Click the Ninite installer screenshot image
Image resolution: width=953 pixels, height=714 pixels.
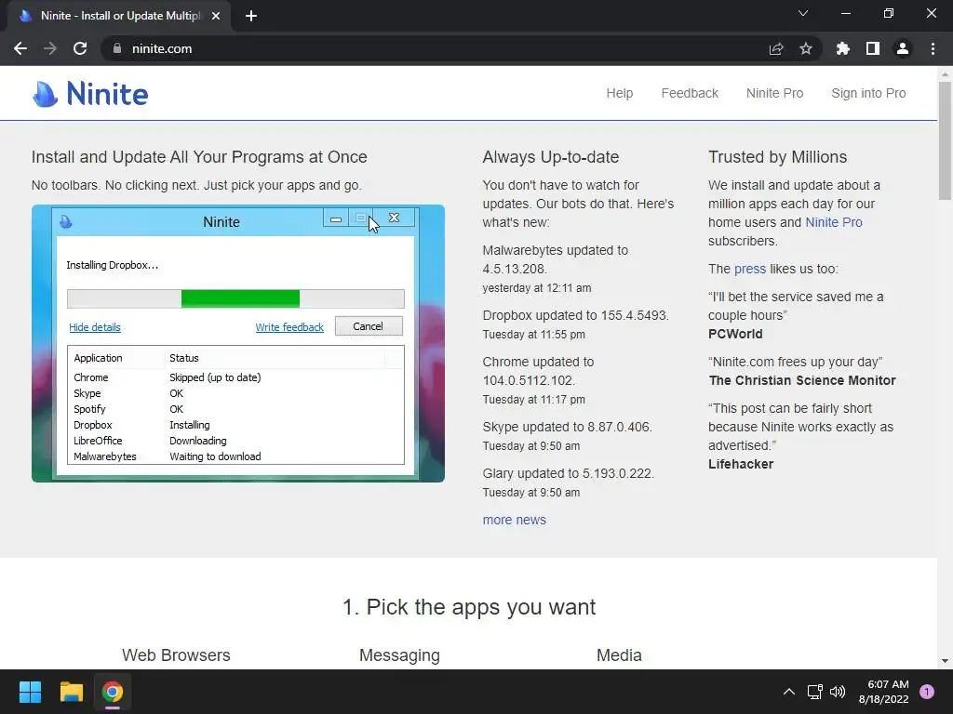(x=238, y=344)
